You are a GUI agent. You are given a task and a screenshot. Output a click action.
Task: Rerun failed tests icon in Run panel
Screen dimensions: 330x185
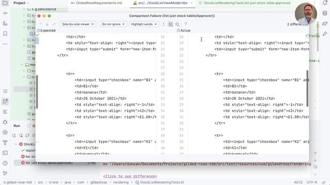coord(21,136)
